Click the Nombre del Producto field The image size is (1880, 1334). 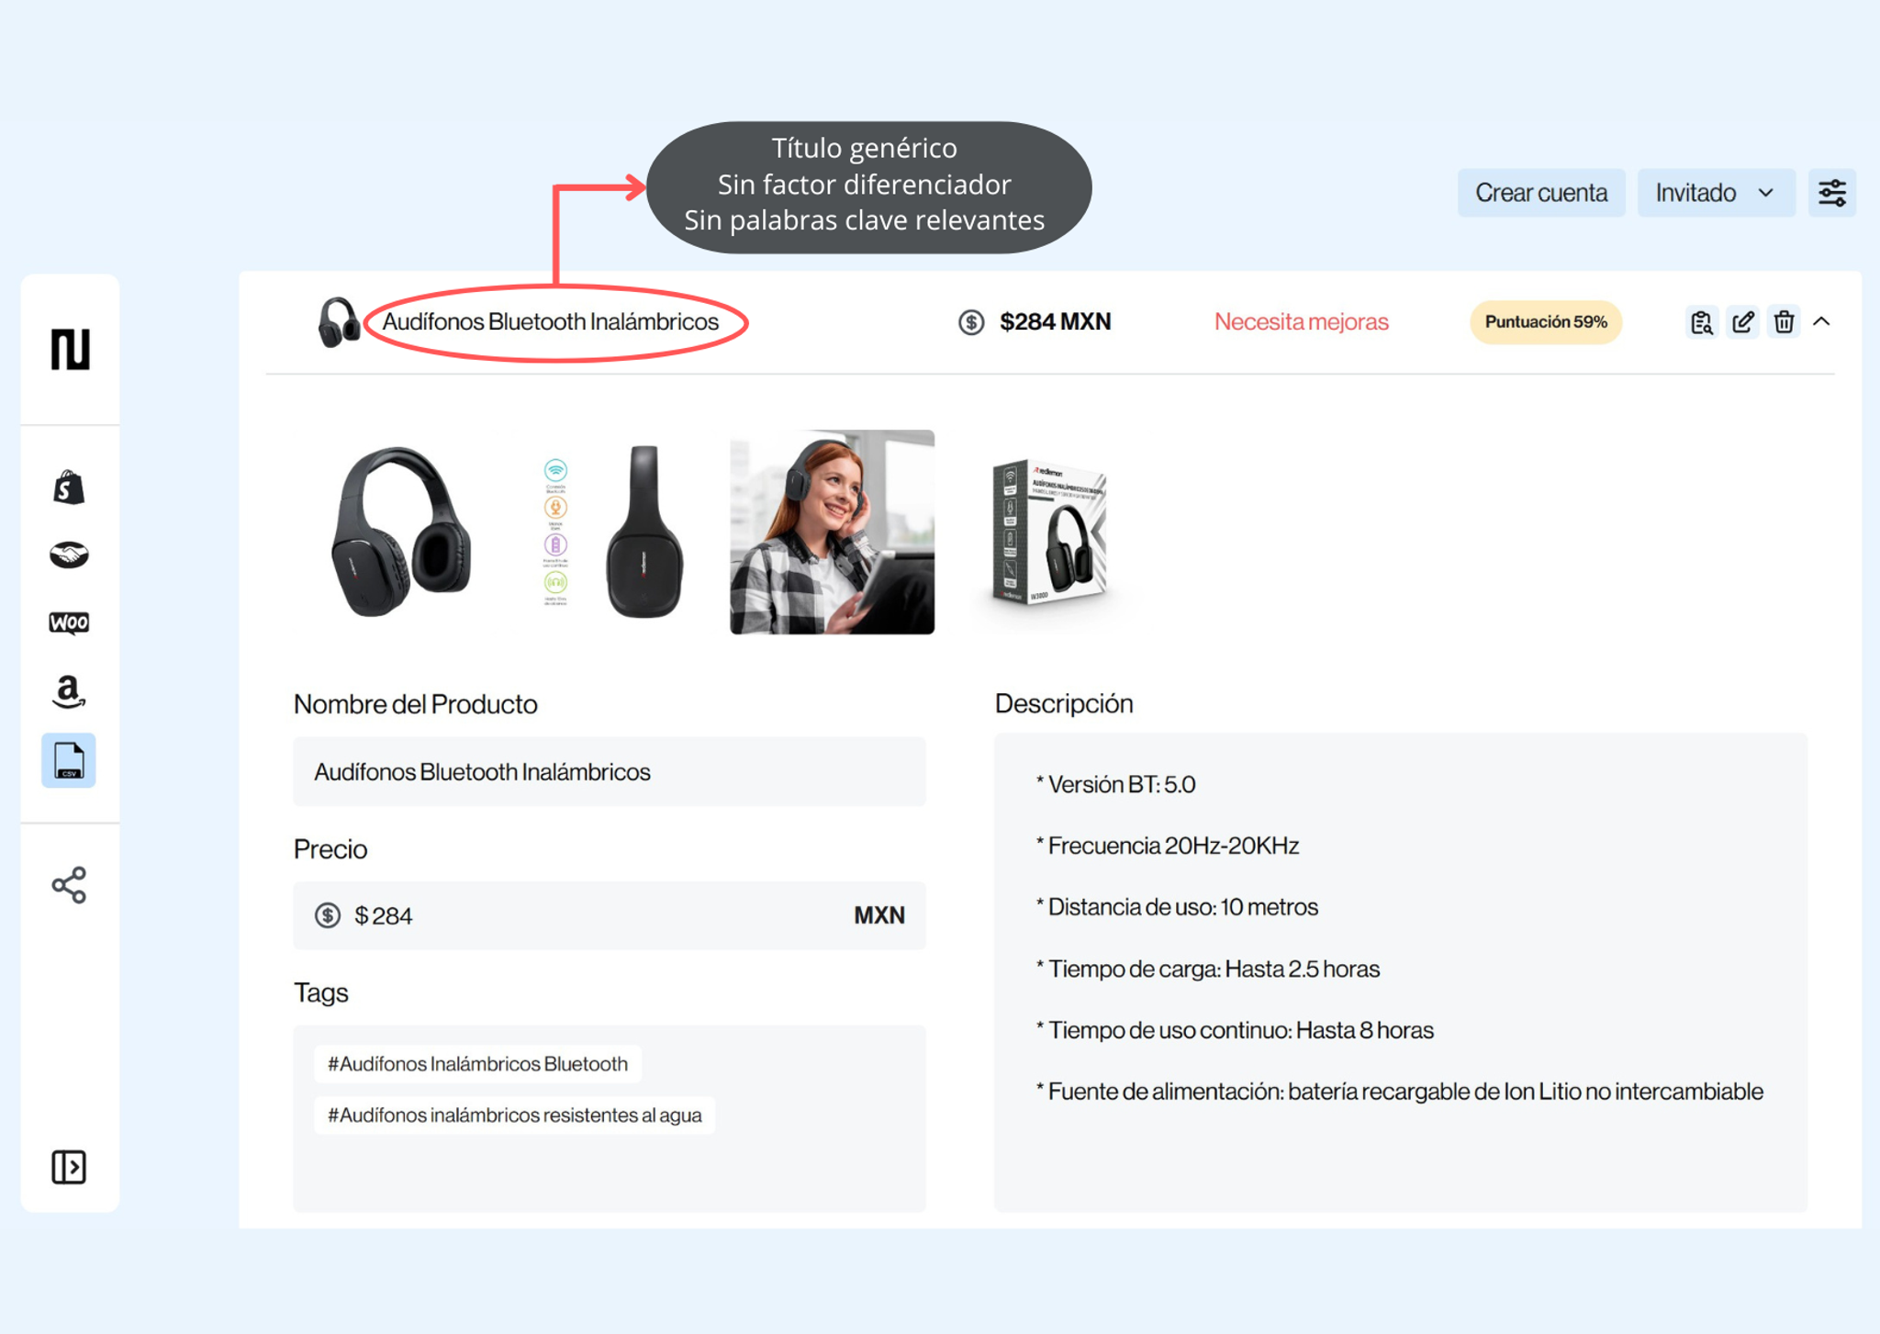point(609,772)
